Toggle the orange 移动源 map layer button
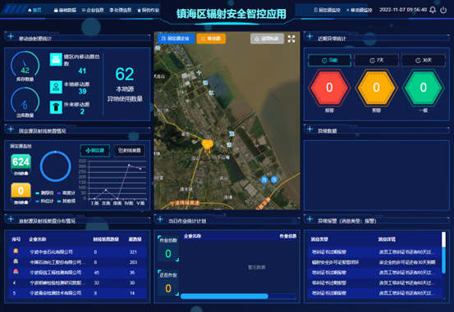454x312 pixels. pos(211,38)
